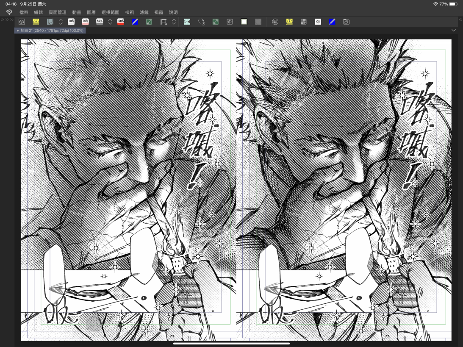Open the 說明 menu
Screen dimensions: 463x347
pos(173,12)
